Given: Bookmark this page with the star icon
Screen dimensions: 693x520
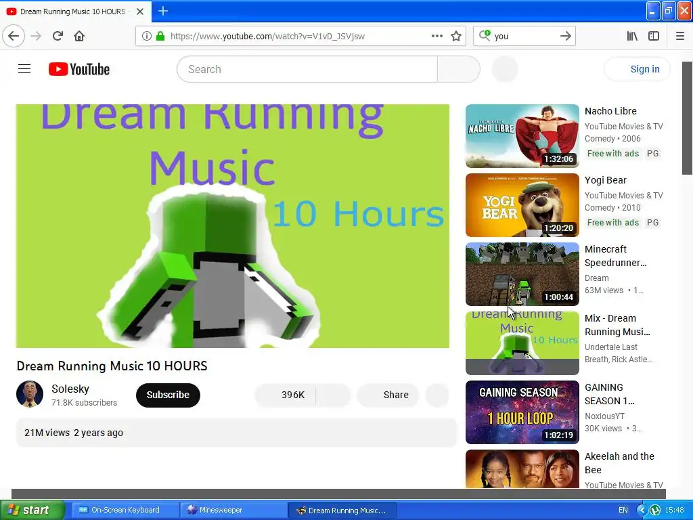Looking at the screenshot, I should coord(456,36).
